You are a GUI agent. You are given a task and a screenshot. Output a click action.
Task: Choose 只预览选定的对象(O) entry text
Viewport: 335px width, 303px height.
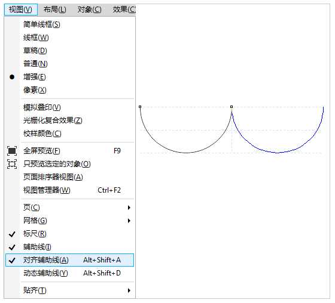pyautogui.click(x=57, y=164)
